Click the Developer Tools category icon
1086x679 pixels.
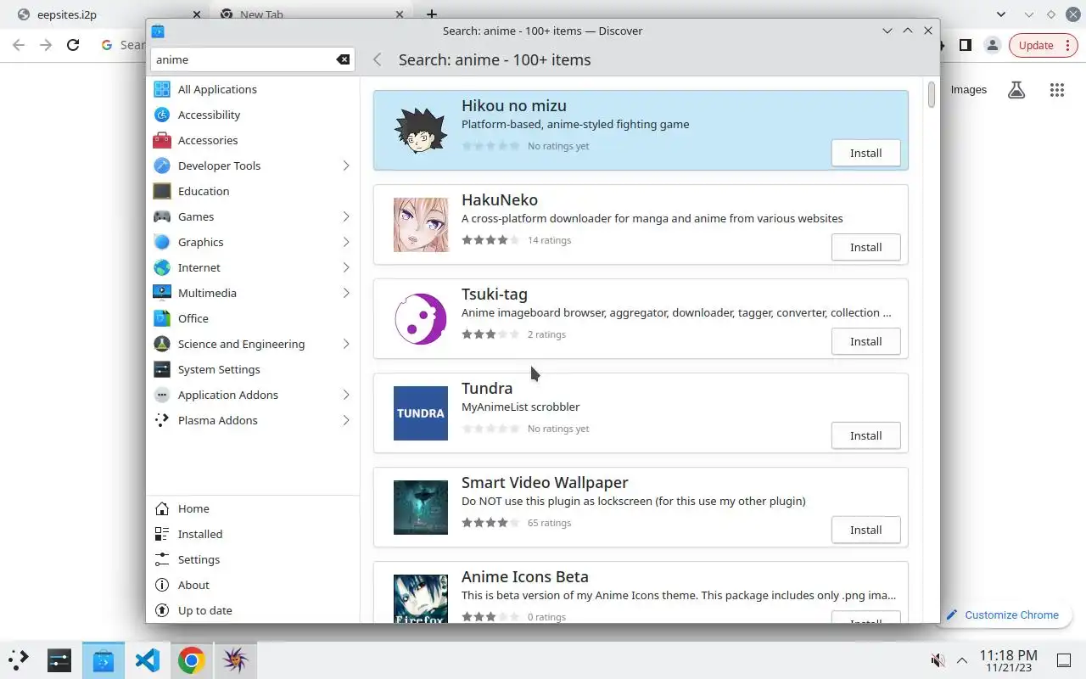(x=162, y=166)
